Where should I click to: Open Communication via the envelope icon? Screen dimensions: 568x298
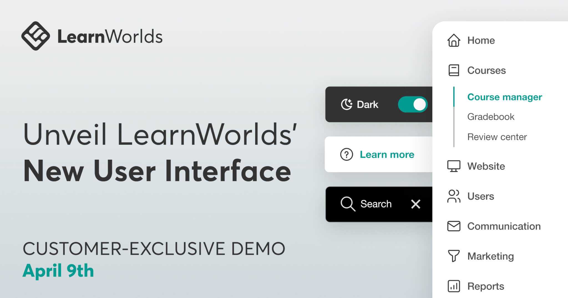click(x=454, y=226)
